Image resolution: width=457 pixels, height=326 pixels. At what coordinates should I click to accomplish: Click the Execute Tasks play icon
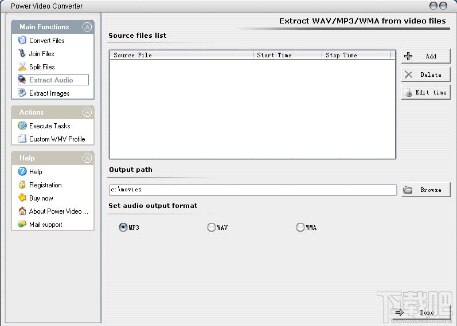click(x=22, y=125)
